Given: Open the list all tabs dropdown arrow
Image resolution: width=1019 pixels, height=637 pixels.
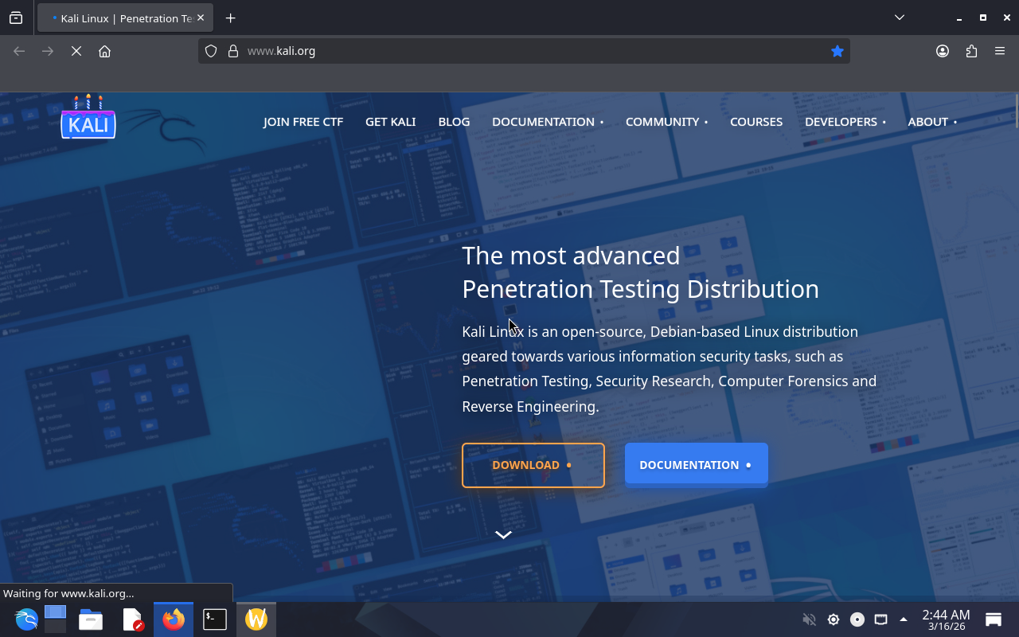Looking at the screenshot, I should (899, 18).
